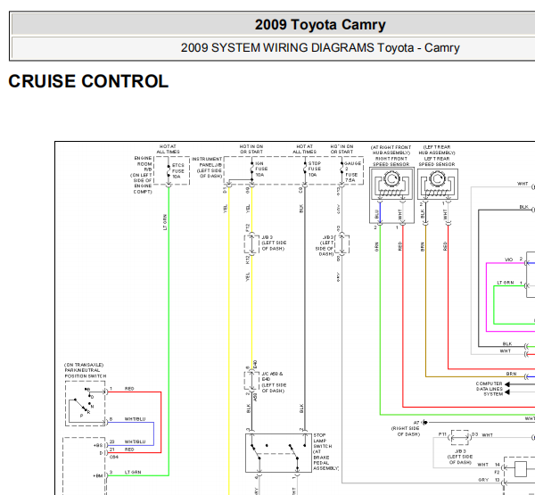This screenshot has height=495, width=535.
Task: Click the '2009 Toyota Camry' title header
Action: tap(320, 25)
